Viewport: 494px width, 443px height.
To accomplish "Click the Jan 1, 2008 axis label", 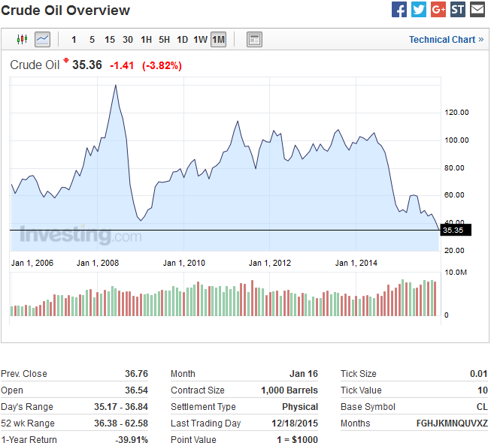I will point(98,263).
